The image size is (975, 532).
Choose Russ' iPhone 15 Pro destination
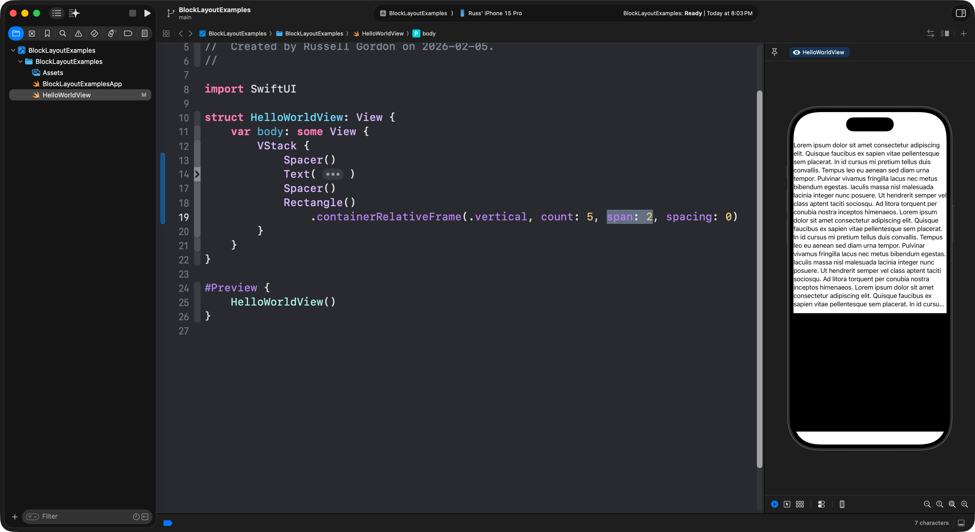coord(494,13)
